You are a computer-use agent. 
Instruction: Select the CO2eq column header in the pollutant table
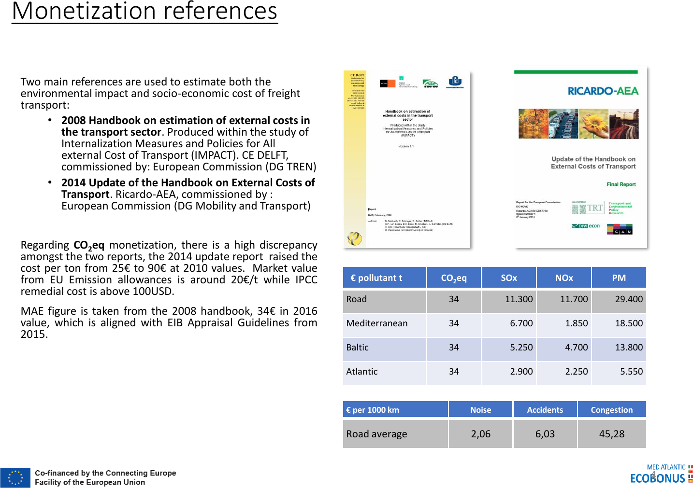tap(453, 278)
